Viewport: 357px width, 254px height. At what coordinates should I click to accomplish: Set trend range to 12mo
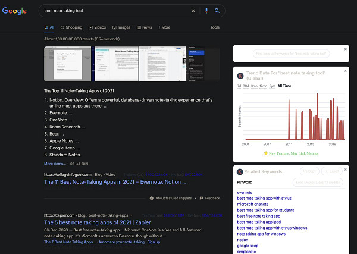coord(263,86)
